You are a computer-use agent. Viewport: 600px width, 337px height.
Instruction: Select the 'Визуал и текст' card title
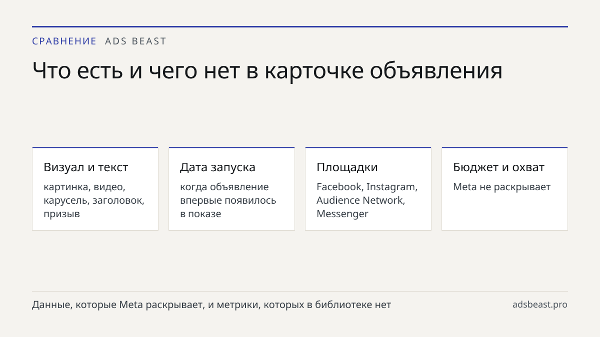86,167
